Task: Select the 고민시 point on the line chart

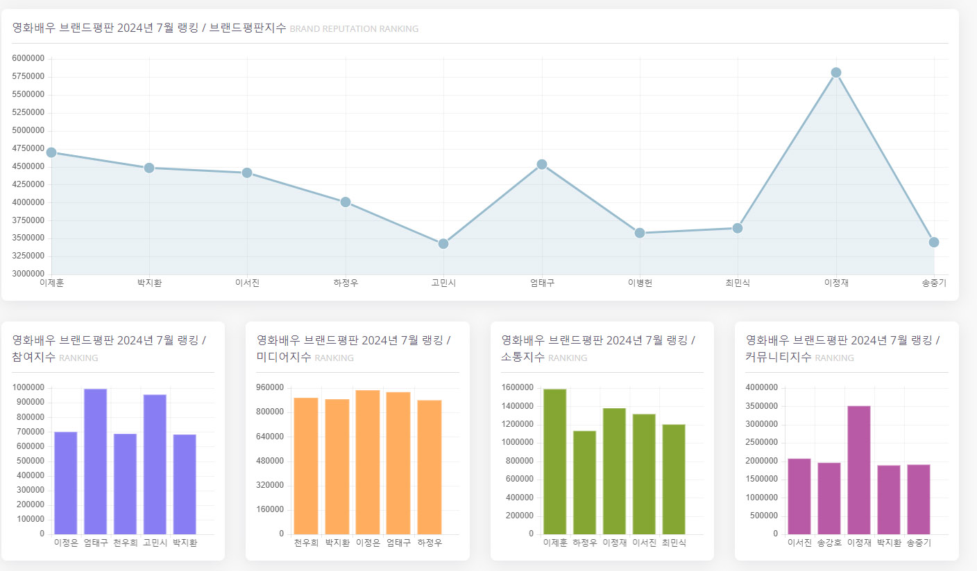Action: coord(443,244)
